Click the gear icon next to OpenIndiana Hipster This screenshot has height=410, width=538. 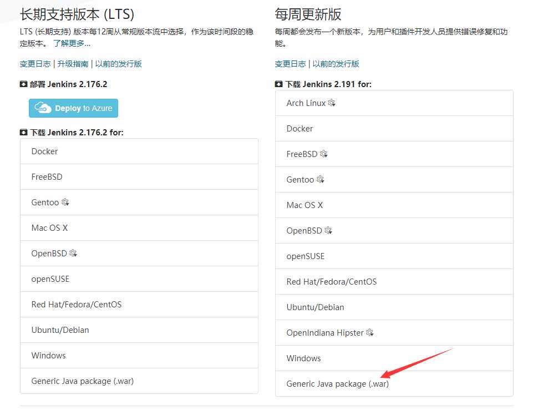pyautogui.click(x=370, y=332)
